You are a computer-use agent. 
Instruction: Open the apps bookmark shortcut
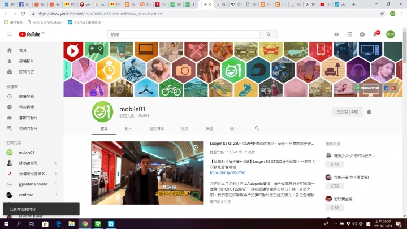pyautogui.click(x=13, y=22)
